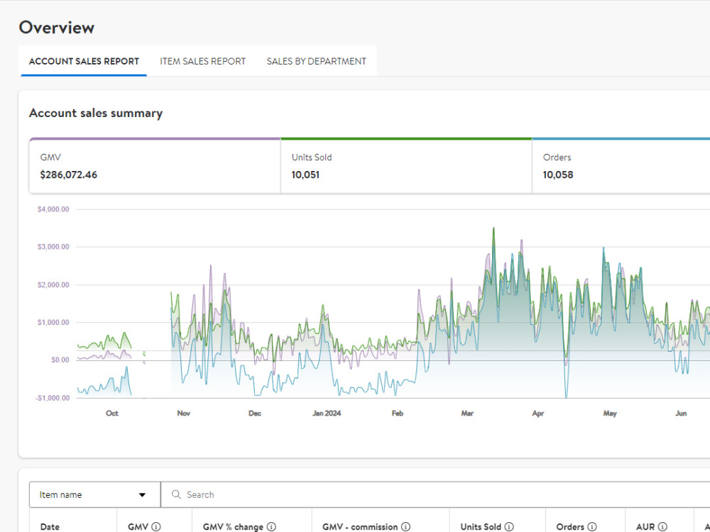
Task: Click the GMV - commission column header
Action: (x=360, y=526)
